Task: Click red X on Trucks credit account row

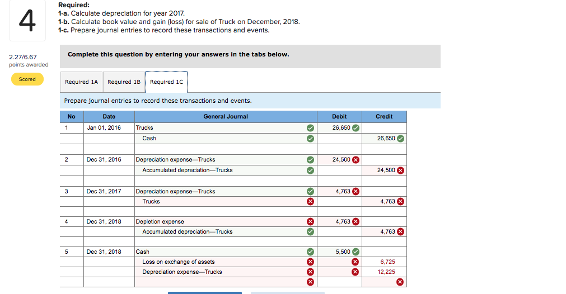Action: click(x=310, y=201)
